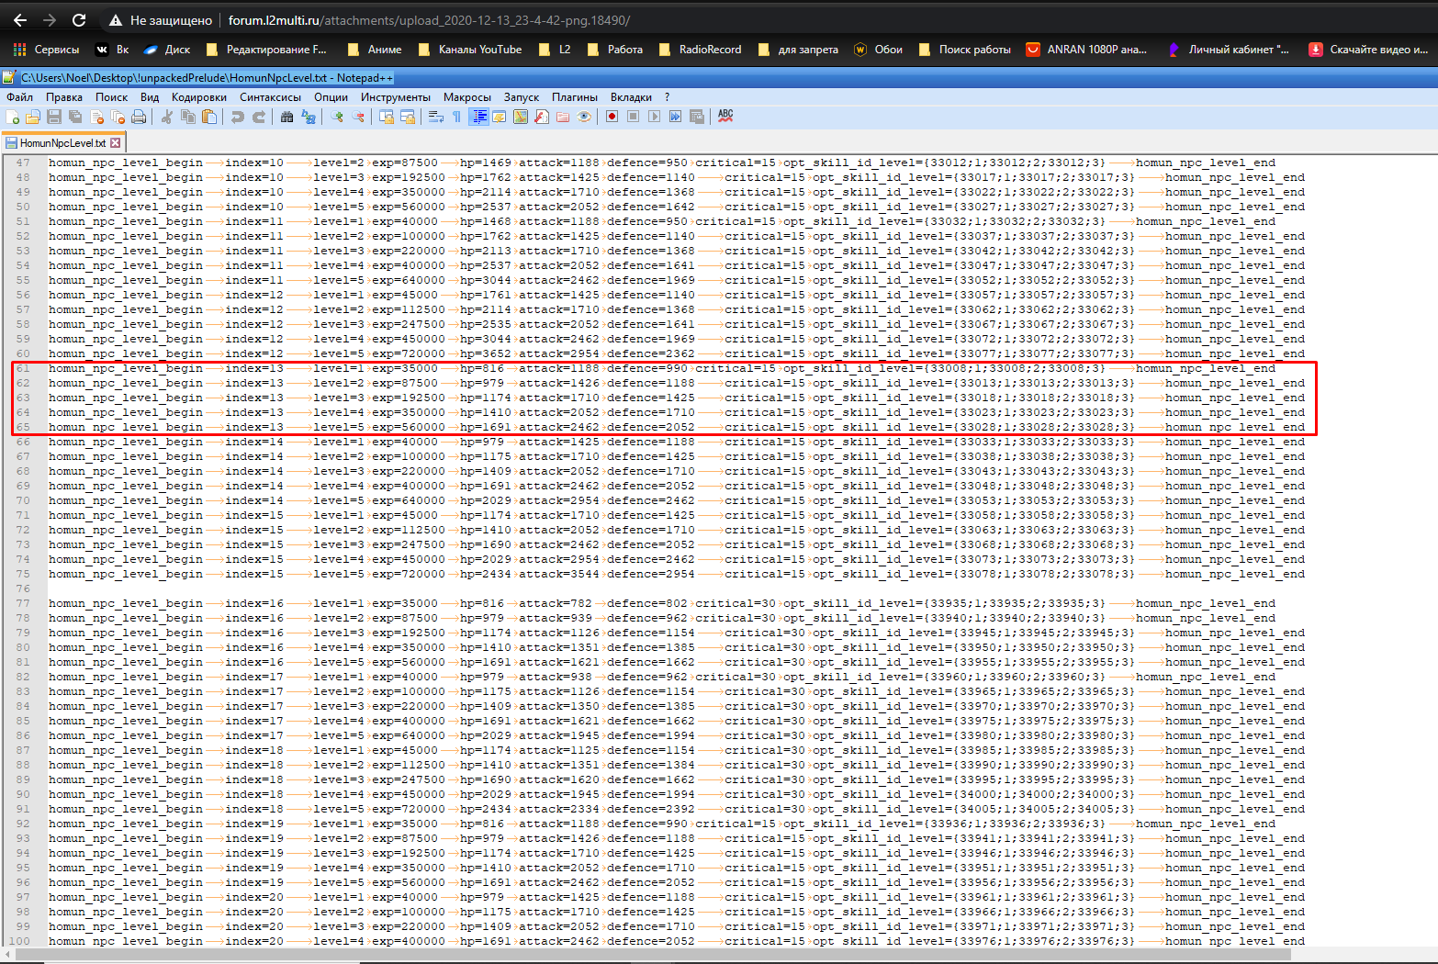Click the Save floppy disk icon
The height and width of the screenshot is (964, 1438).
pyautogui.click(x=53, y=117)
